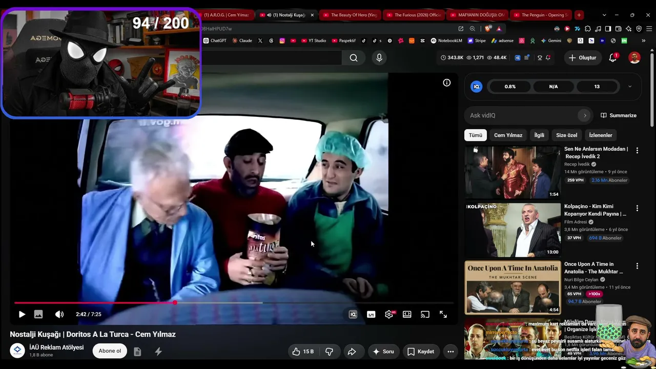Open the İAÜ Reklam Atölyesi channel avatar

(x=17, y=351)
